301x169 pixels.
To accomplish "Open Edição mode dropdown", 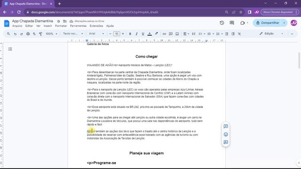I will point(271,34).
